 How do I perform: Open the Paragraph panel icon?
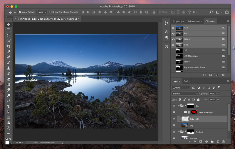(166, 38)
